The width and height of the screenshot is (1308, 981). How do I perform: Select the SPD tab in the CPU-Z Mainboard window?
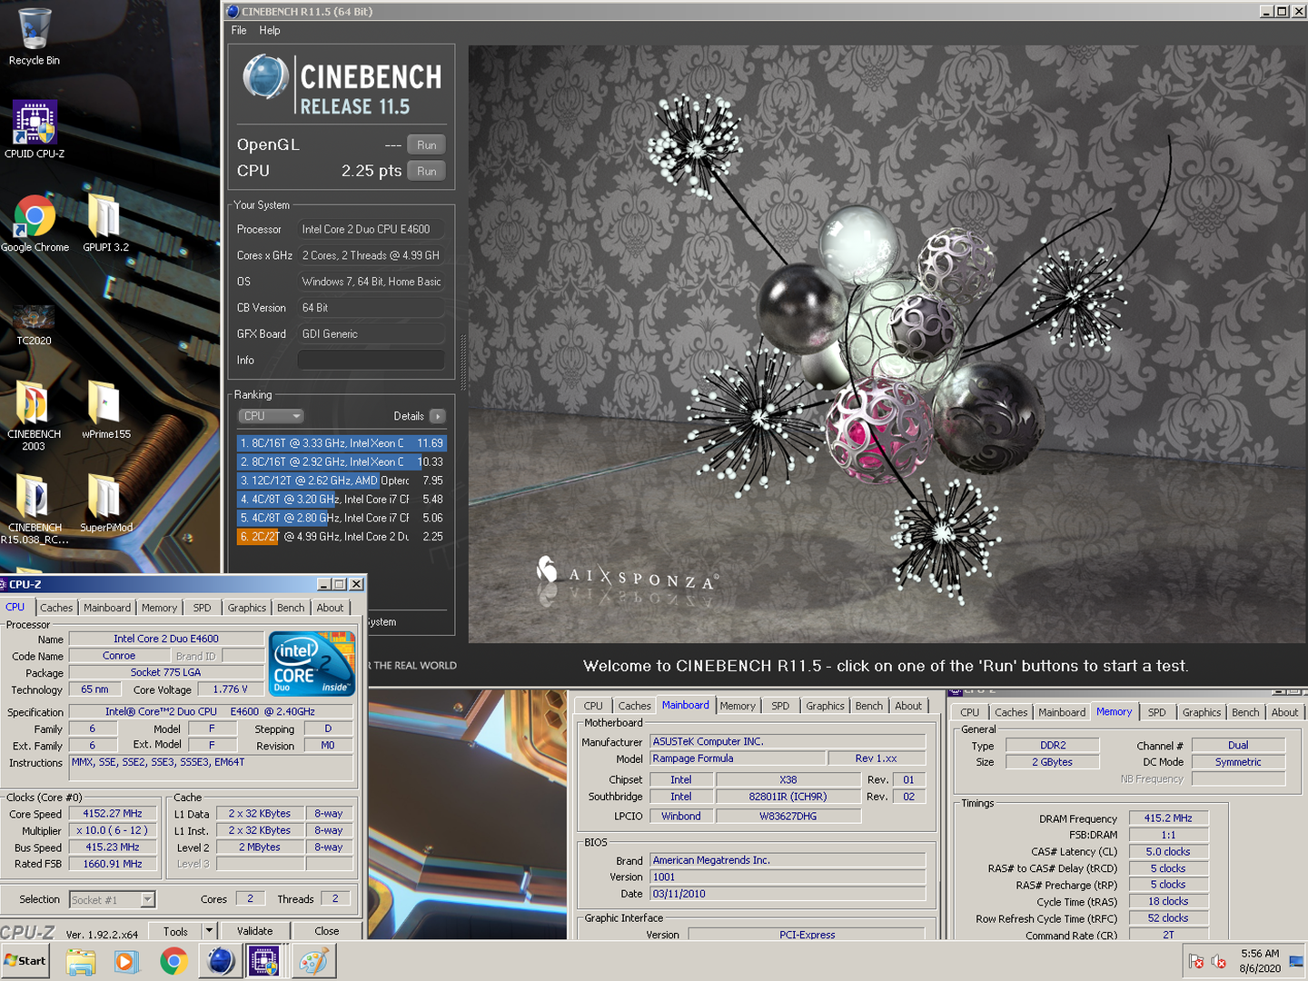click(780, 706)
